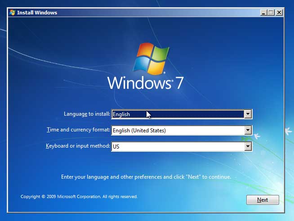Close the Install Windows dialog
The width and height of the screenshot is (294, 221).
[279, 13]
